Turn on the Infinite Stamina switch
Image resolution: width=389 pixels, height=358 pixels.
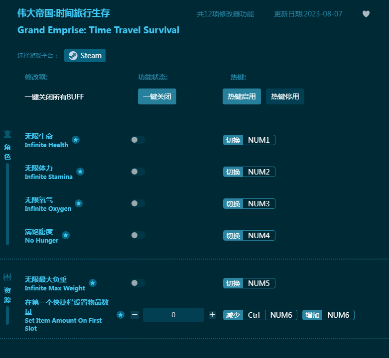138,172
